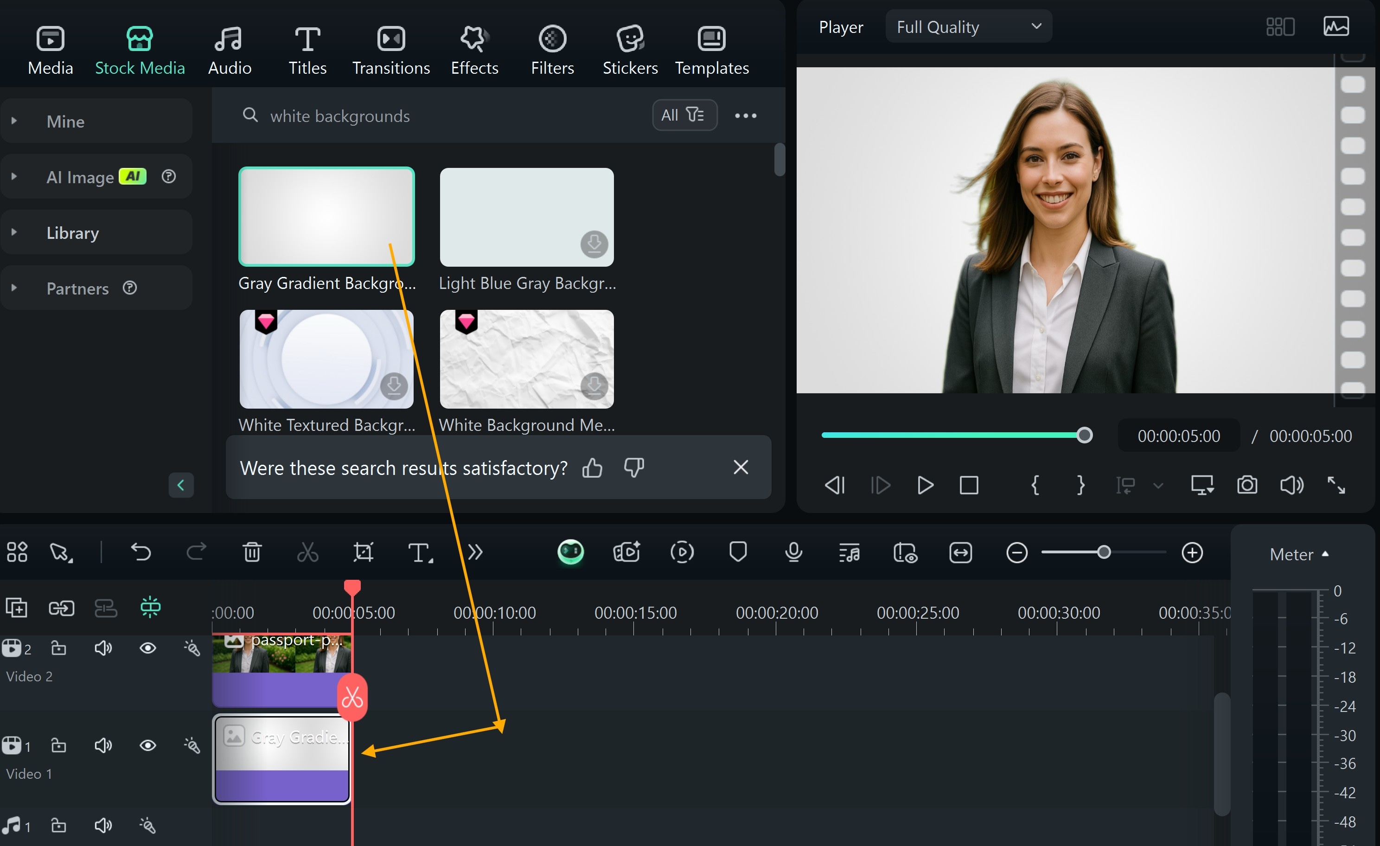
Task: Add a new track
Action: (x=16, y=607)
